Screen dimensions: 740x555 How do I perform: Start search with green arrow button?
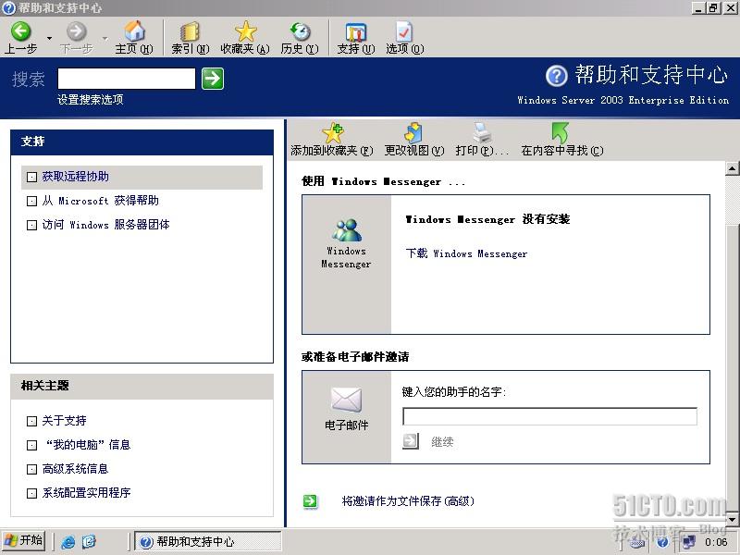click(213, 79)
